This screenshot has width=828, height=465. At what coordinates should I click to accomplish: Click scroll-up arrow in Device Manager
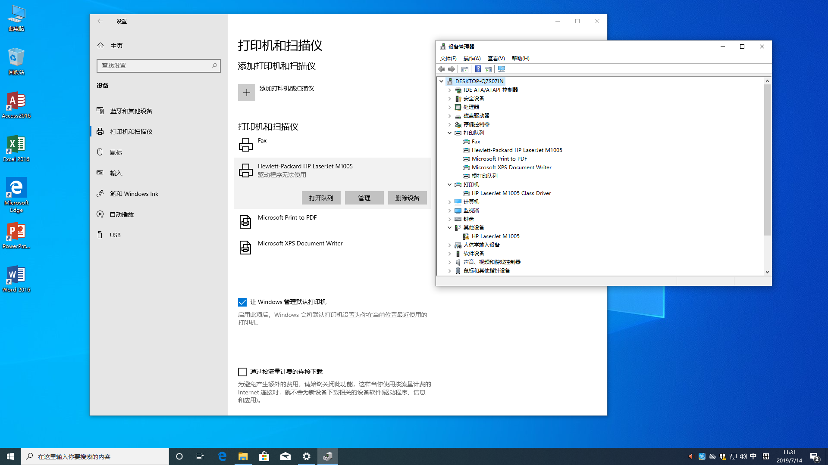(767, 81)
